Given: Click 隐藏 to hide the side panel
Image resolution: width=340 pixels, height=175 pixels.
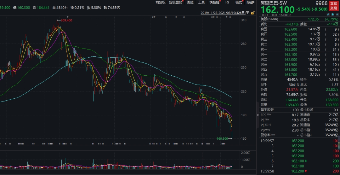Looking at the screenshot, I should click(x=251, y=3).
